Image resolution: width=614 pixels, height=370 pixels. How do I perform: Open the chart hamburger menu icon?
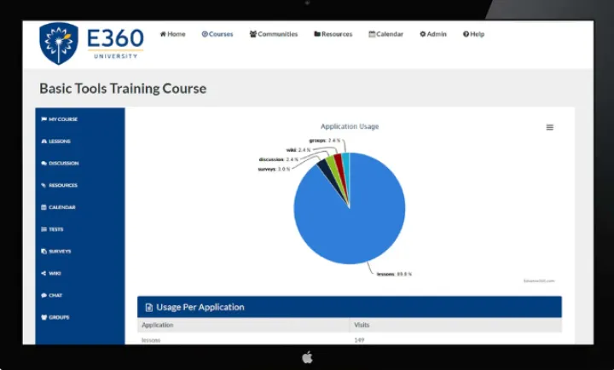coord(550,127)
